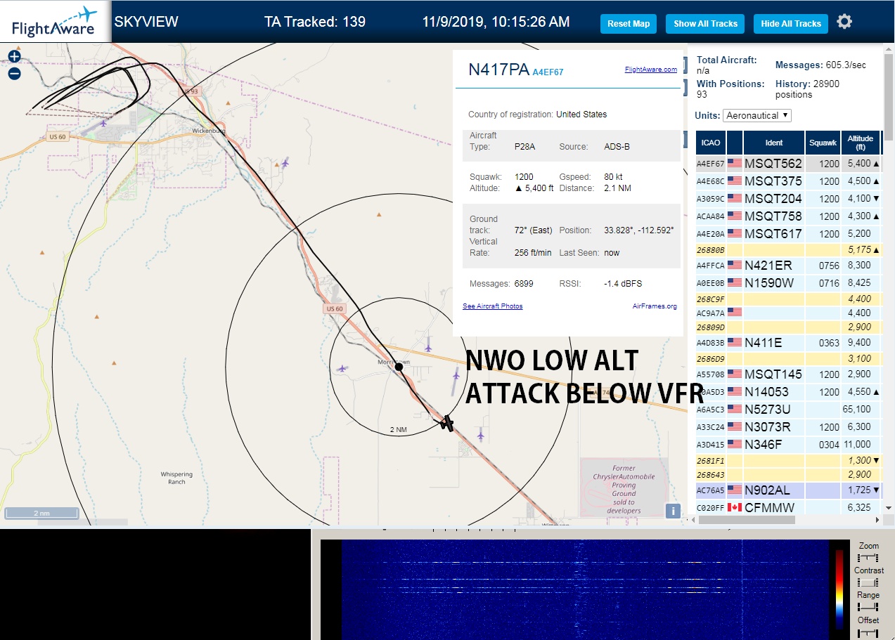Click the US flag in AC9A7A row
The image size is (895, 640).
pos(735,312)
